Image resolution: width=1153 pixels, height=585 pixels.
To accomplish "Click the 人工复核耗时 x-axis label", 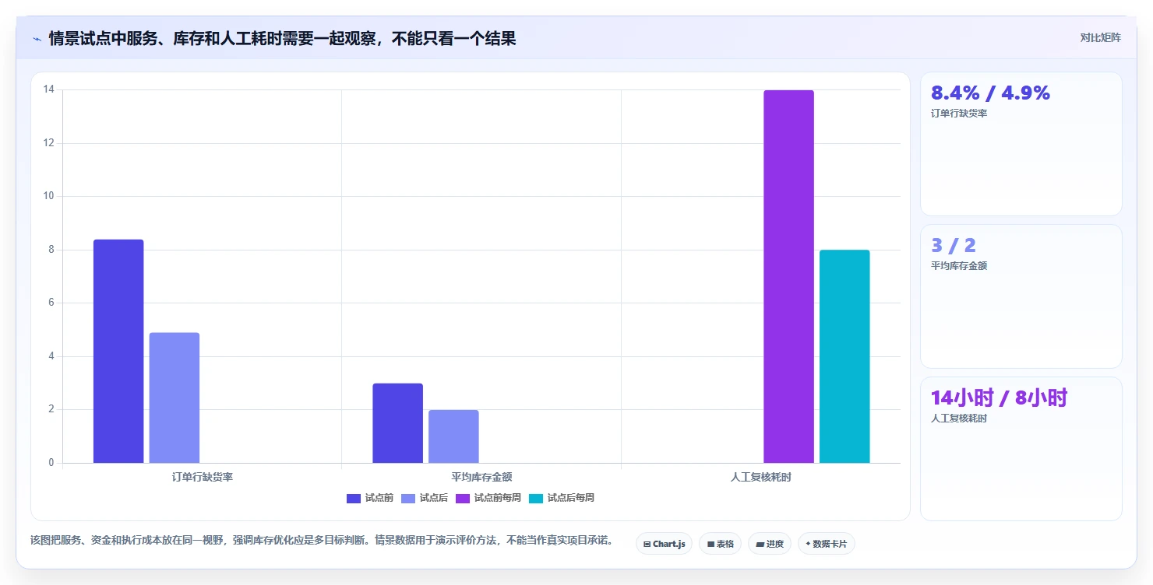I will pos(761,477).
